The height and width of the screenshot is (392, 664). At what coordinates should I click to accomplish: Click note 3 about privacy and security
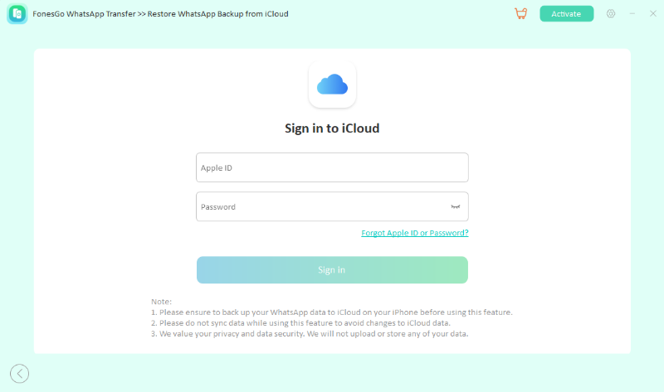(310, 334)
